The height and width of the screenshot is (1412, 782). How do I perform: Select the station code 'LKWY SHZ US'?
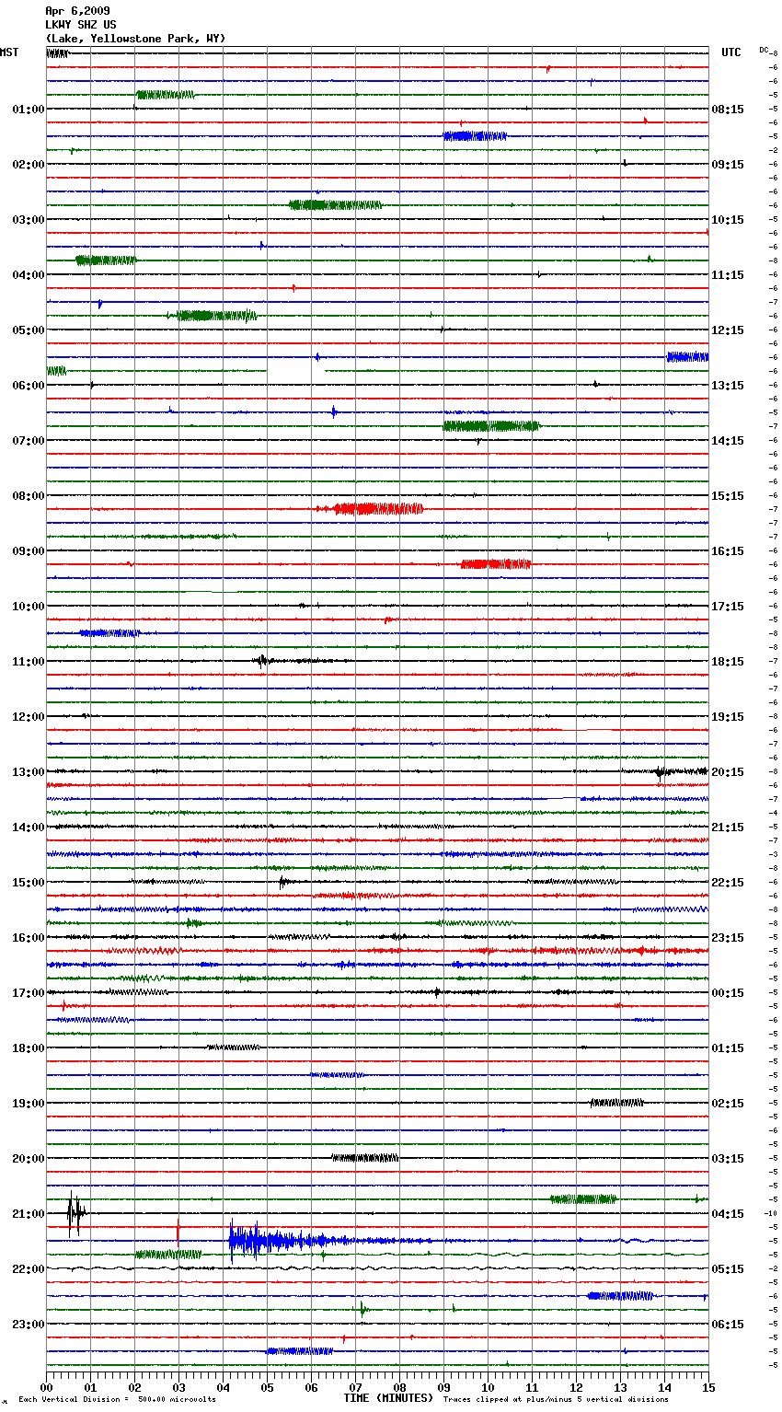(81, 25)
